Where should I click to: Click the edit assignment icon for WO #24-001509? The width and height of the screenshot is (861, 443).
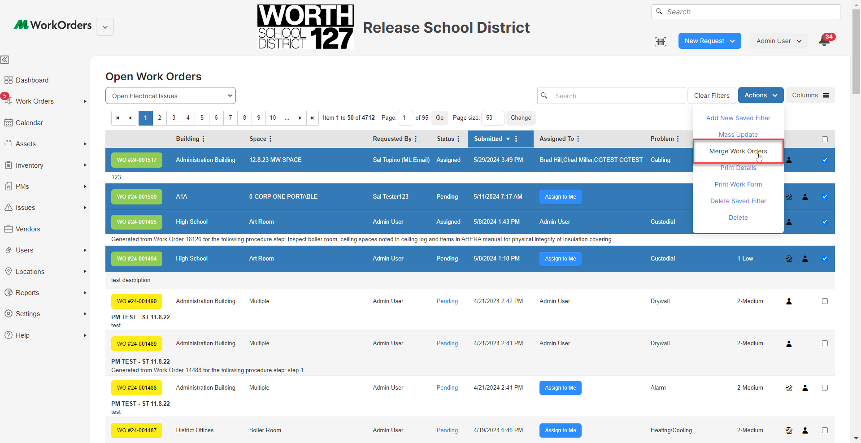pos(789,197)
